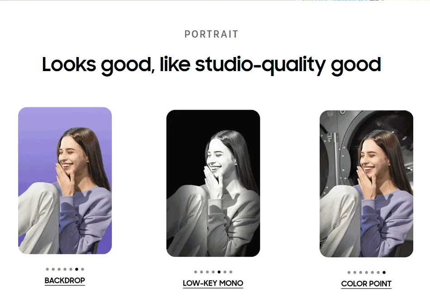Screen dimensions: 430x302
Task: Click the 'Looks good, like studio-quality good' headline
Action: click(x=211, y=65)
